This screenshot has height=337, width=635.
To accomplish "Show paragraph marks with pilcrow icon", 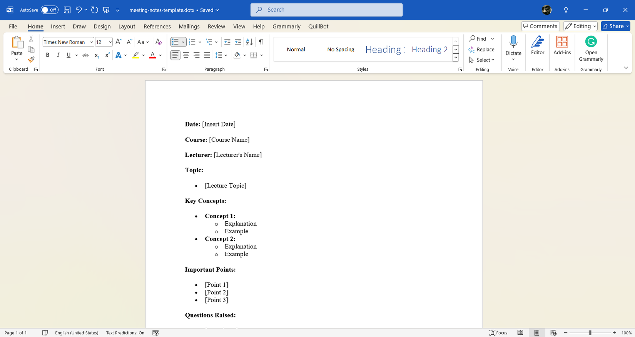I will tap(261, 42).
